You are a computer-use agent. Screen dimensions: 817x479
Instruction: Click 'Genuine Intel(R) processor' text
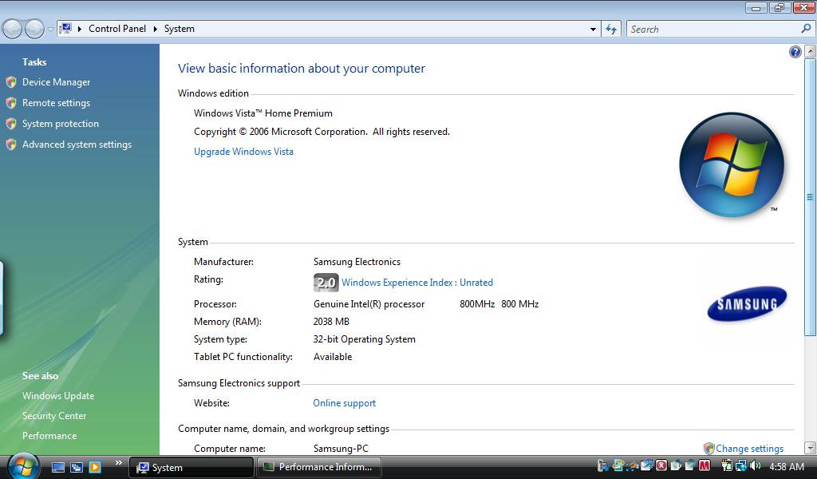coord(369,304)
